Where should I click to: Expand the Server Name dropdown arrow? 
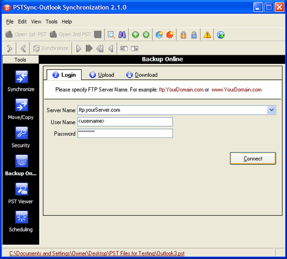pos(272,110)
